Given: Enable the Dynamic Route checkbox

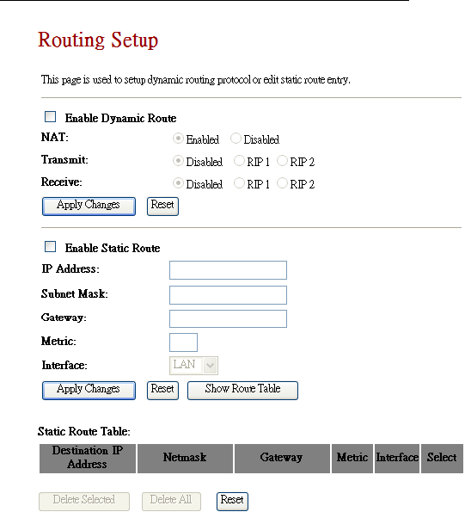Looking at the screenshot, I should pyautogui.click(x=50, y=117).
